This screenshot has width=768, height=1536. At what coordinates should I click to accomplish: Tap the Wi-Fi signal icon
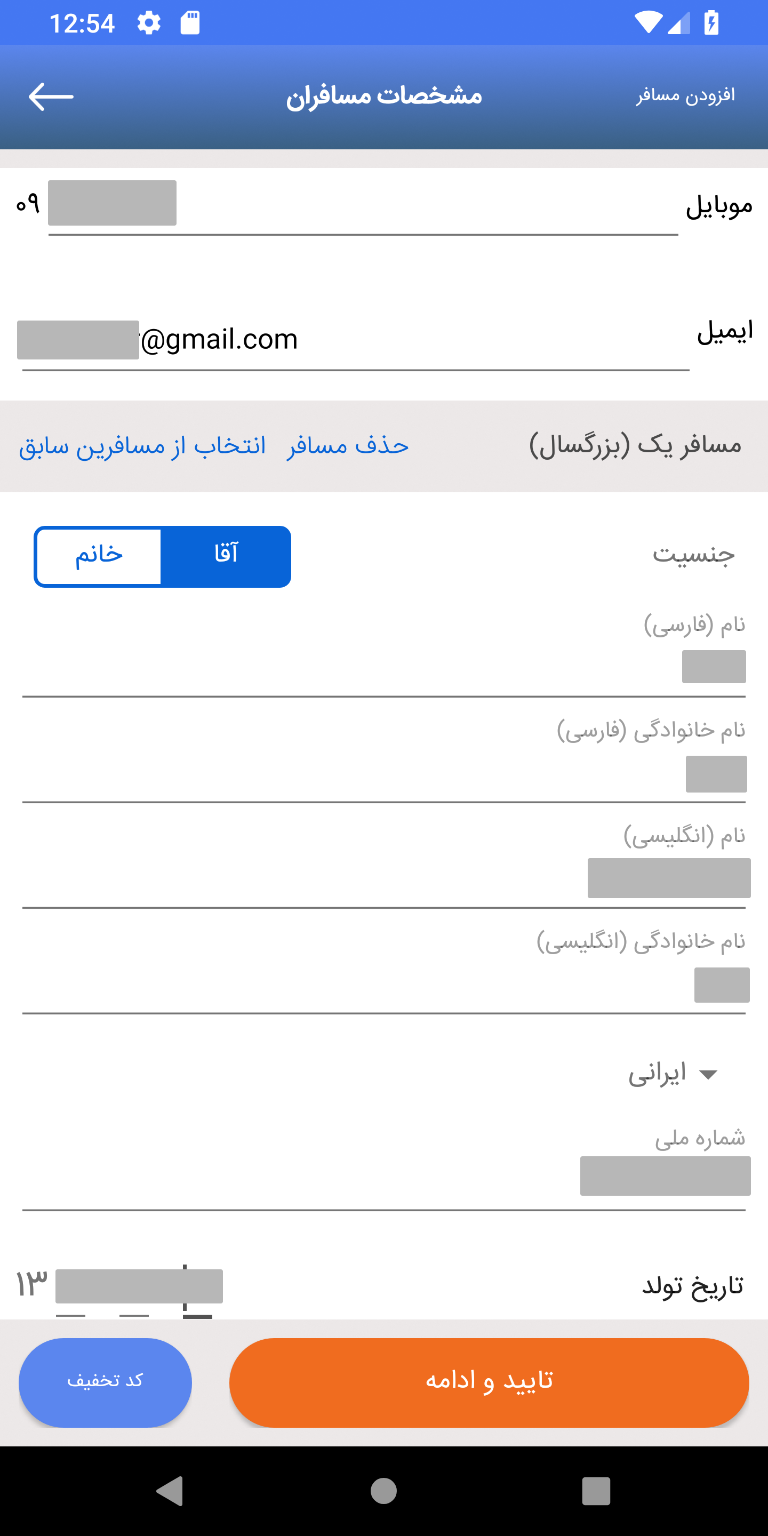tap(647, 23)
